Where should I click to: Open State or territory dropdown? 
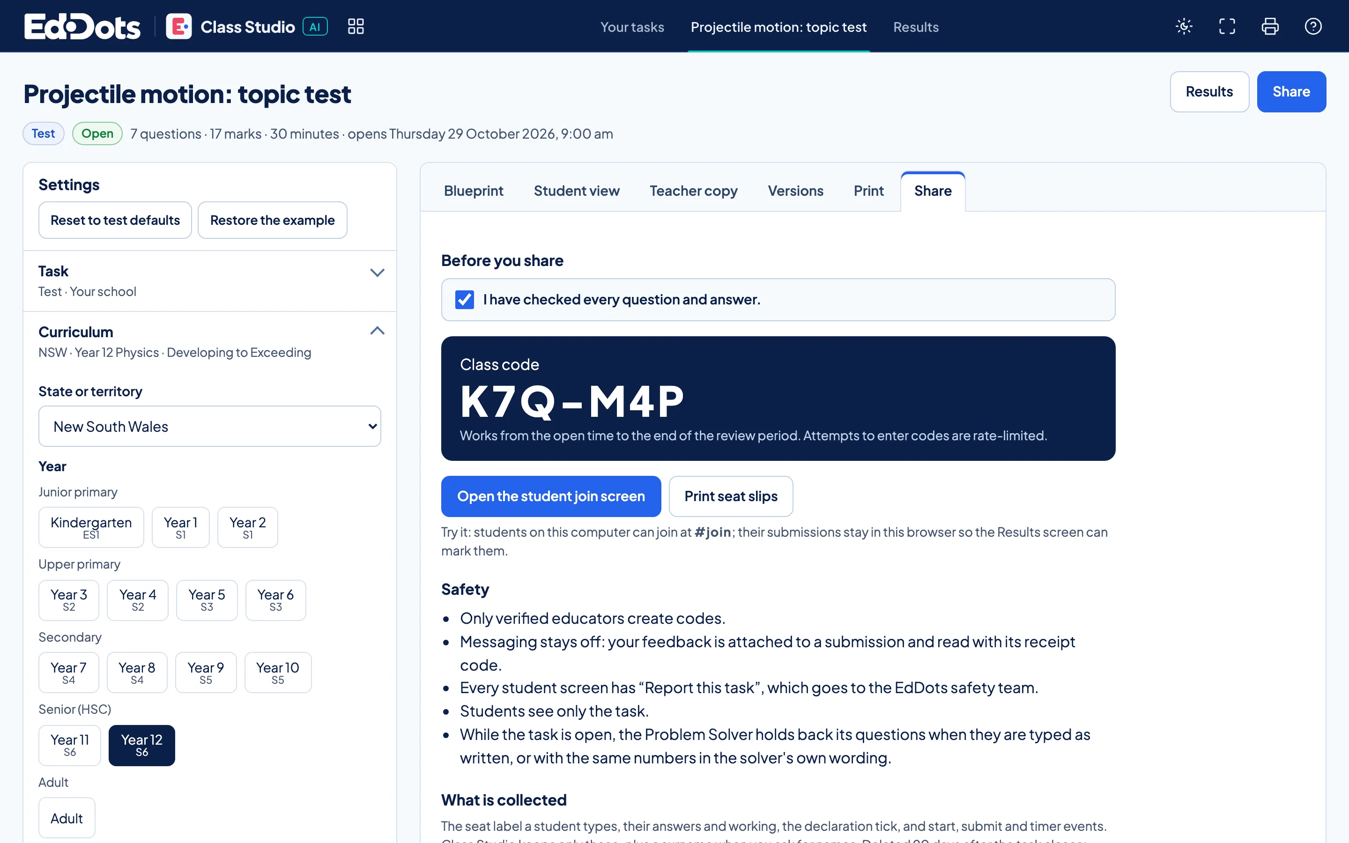click(209, 426)
